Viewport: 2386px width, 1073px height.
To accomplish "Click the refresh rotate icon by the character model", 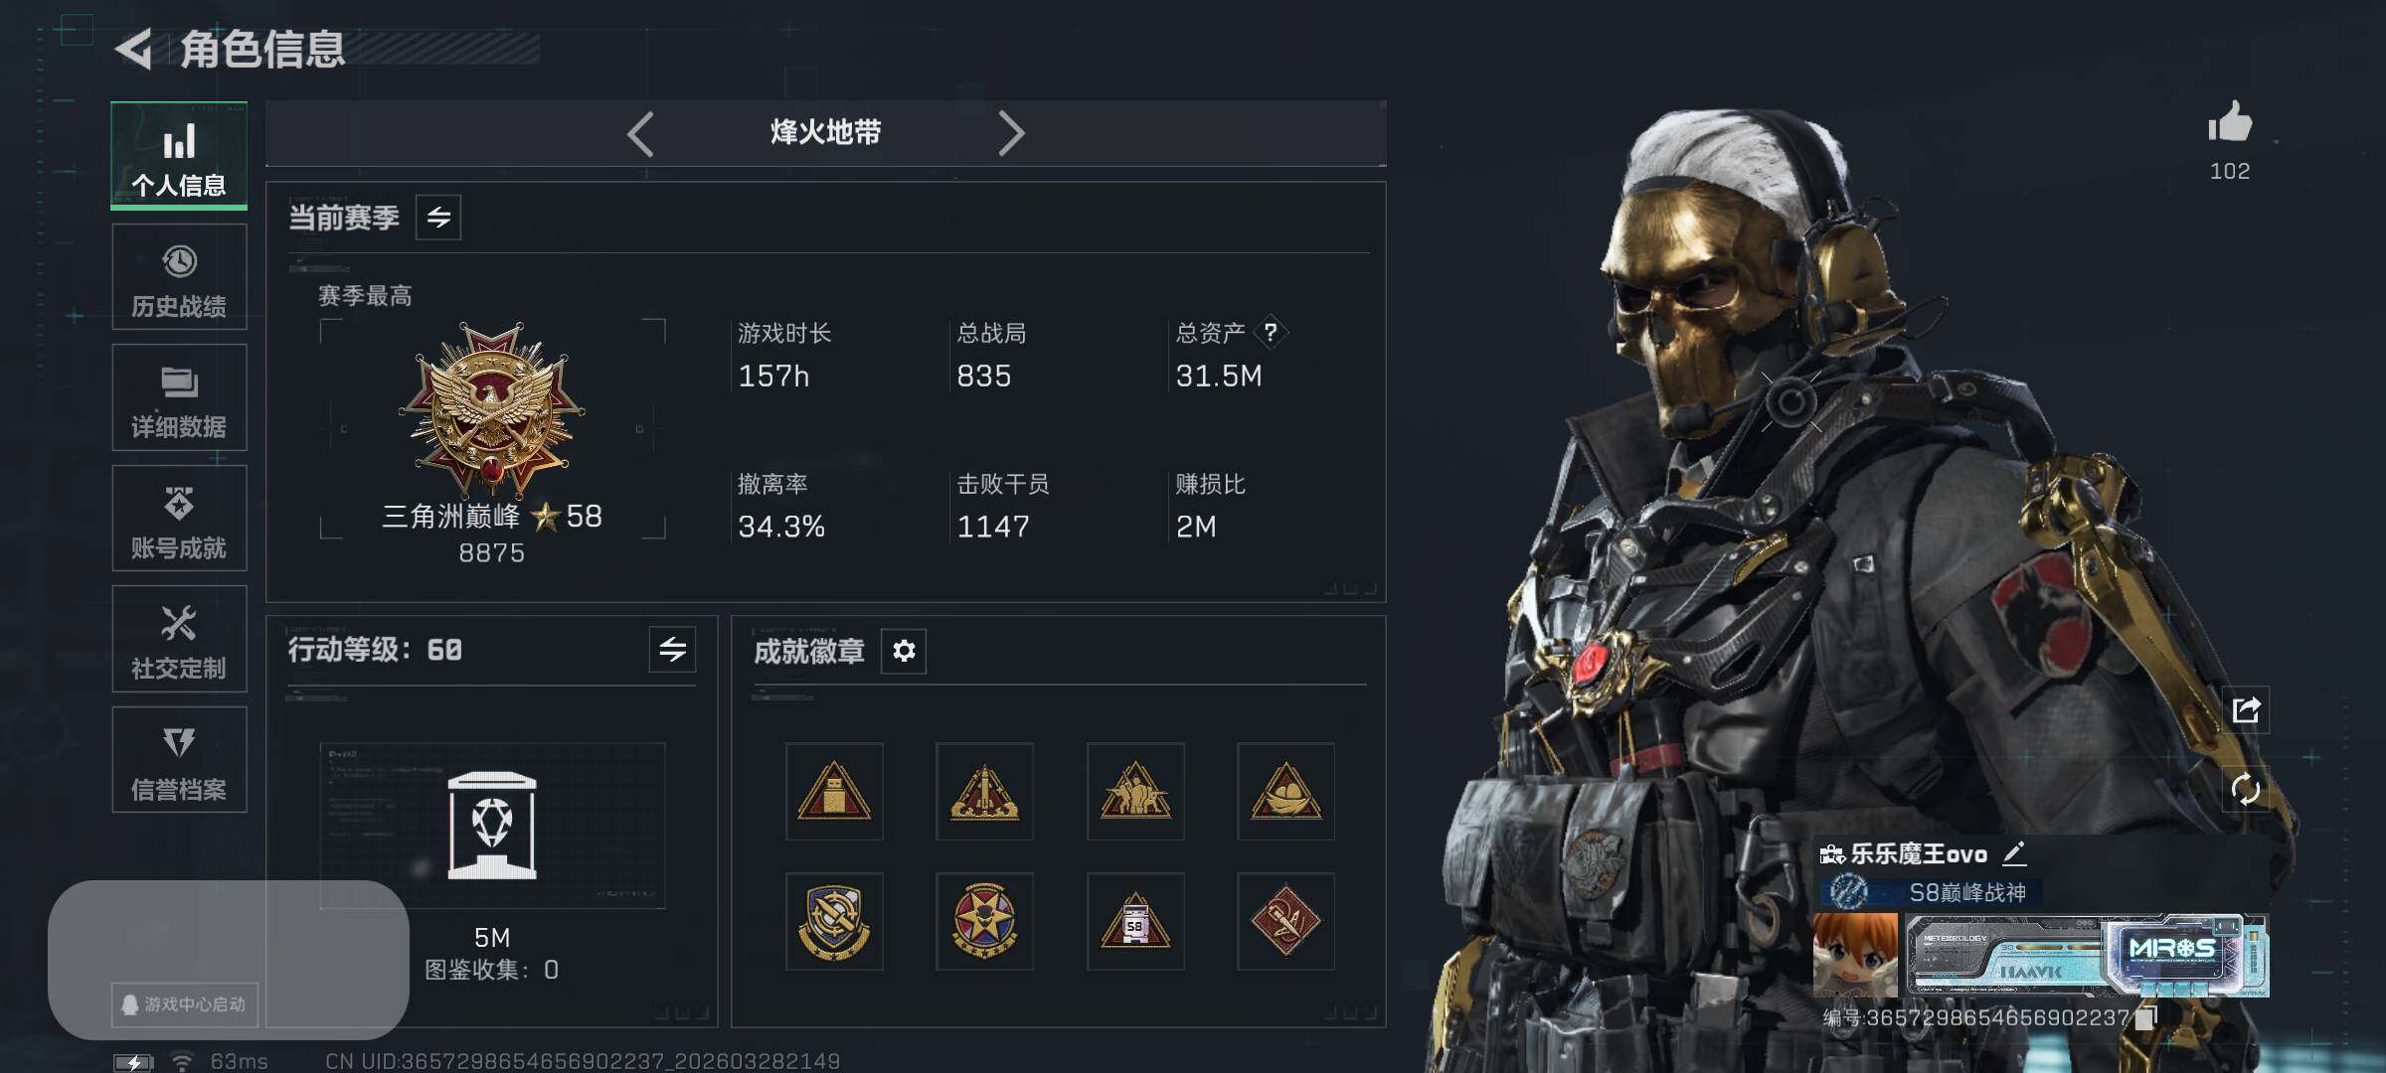I will click(2246, 789).
